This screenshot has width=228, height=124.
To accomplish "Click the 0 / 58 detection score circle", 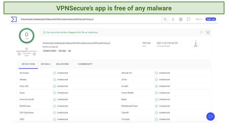I will tap(27, 36).
